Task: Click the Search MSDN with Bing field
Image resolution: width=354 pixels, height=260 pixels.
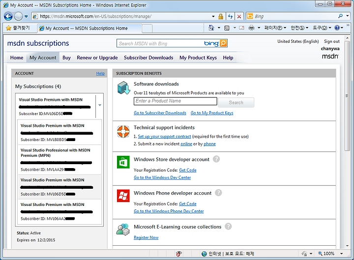Action: (160, 43)
